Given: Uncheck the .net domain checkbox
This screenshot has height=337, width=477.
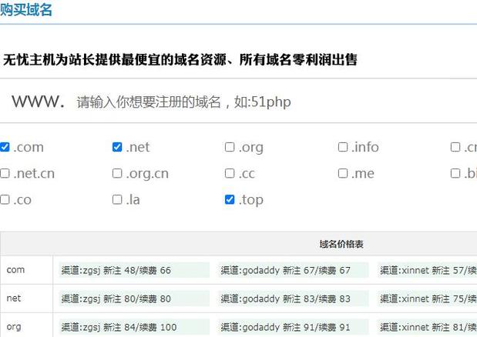Looking at the screenshot, I should pos(117,147).
